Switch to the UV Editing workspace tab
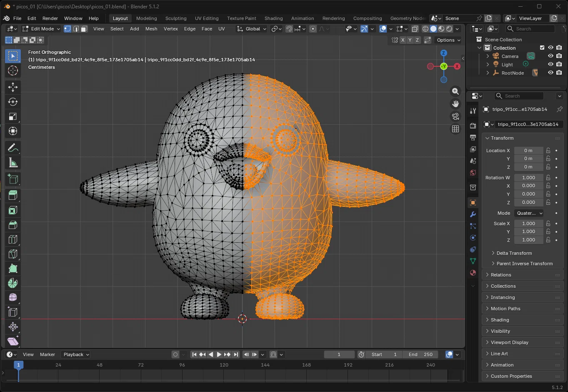The image size is (568, 392). (x=207, y=18)
